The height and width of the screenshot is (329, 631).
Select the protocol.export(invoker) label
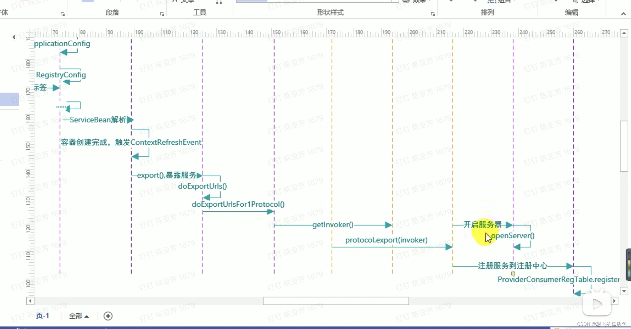point(386,240)
